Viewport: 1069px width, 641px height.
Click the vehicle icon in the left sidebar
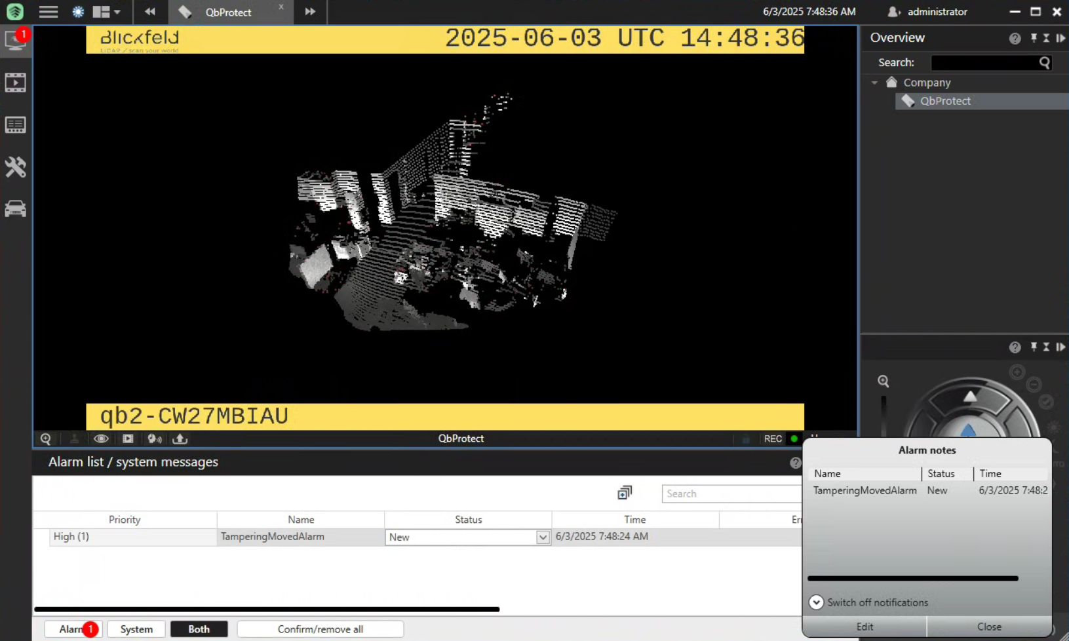(x=15, y=209)
